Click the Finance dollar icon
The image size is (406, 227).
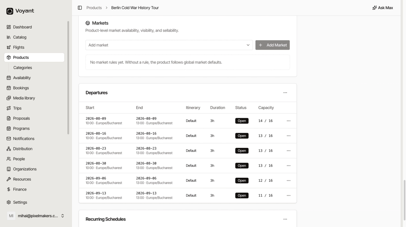pos(9,189)
